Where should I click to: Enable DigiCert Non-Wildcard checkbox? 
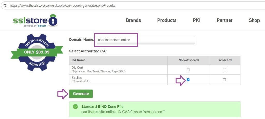pos(188,69)
